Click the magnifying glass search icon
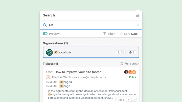This screenshot has width=182, height=102. click(45, 25)
